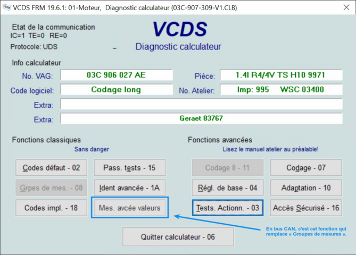The width and height of the screenshot is (356, 255).
Task: Click the Code logiciel field Codage long
Action: 117,90
